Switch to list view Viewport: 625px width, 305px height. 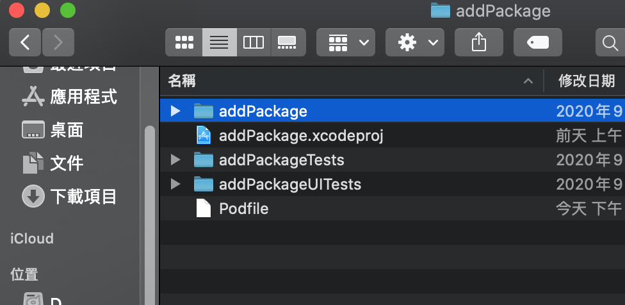219,43
